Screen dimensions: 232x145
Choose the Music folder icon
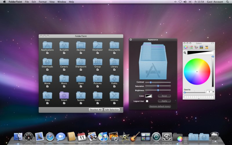point(64,78)
